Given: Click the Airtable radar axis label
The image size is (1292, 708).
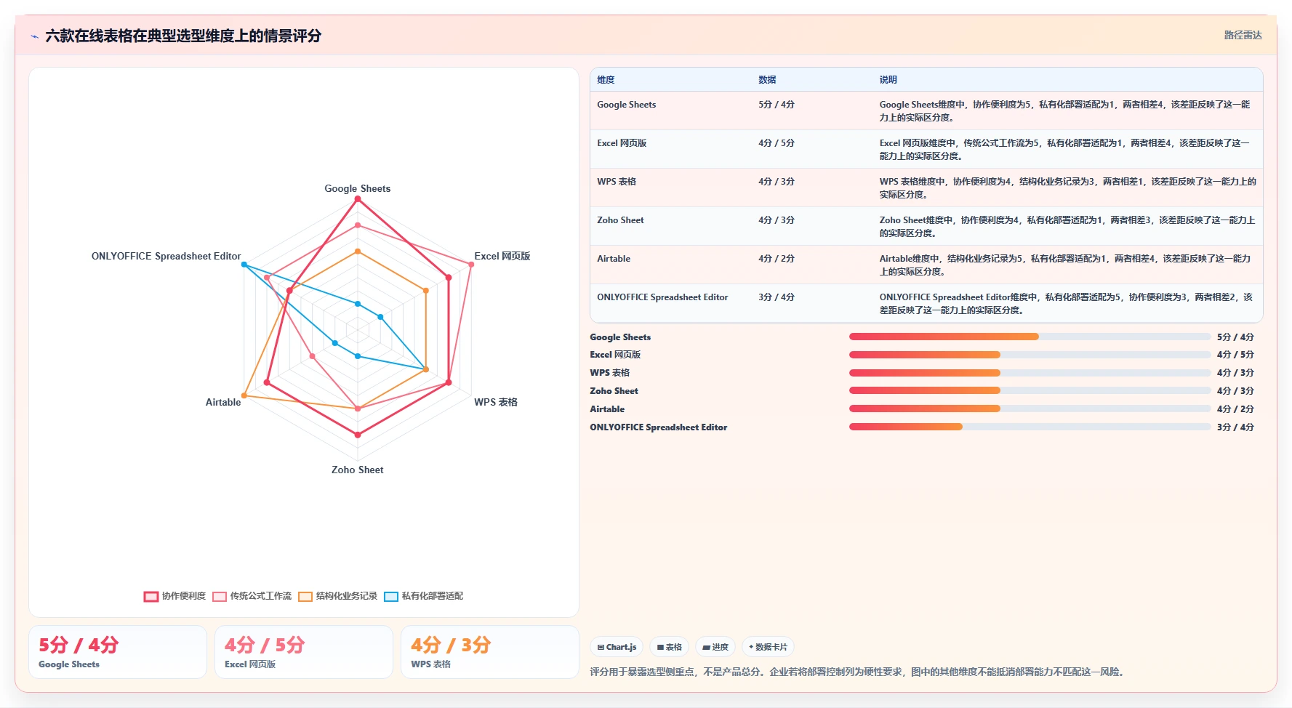Looking at the screenshot, I should tap(223, 402).
